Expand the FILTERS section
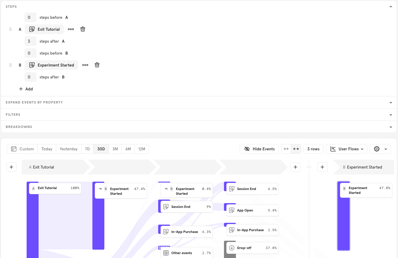The height and width of the screenshot is (258, 398). click(391, 114)
